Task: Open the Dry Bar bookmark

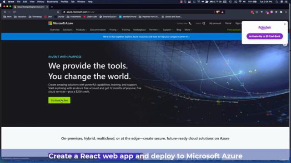Action: point(59,17)
